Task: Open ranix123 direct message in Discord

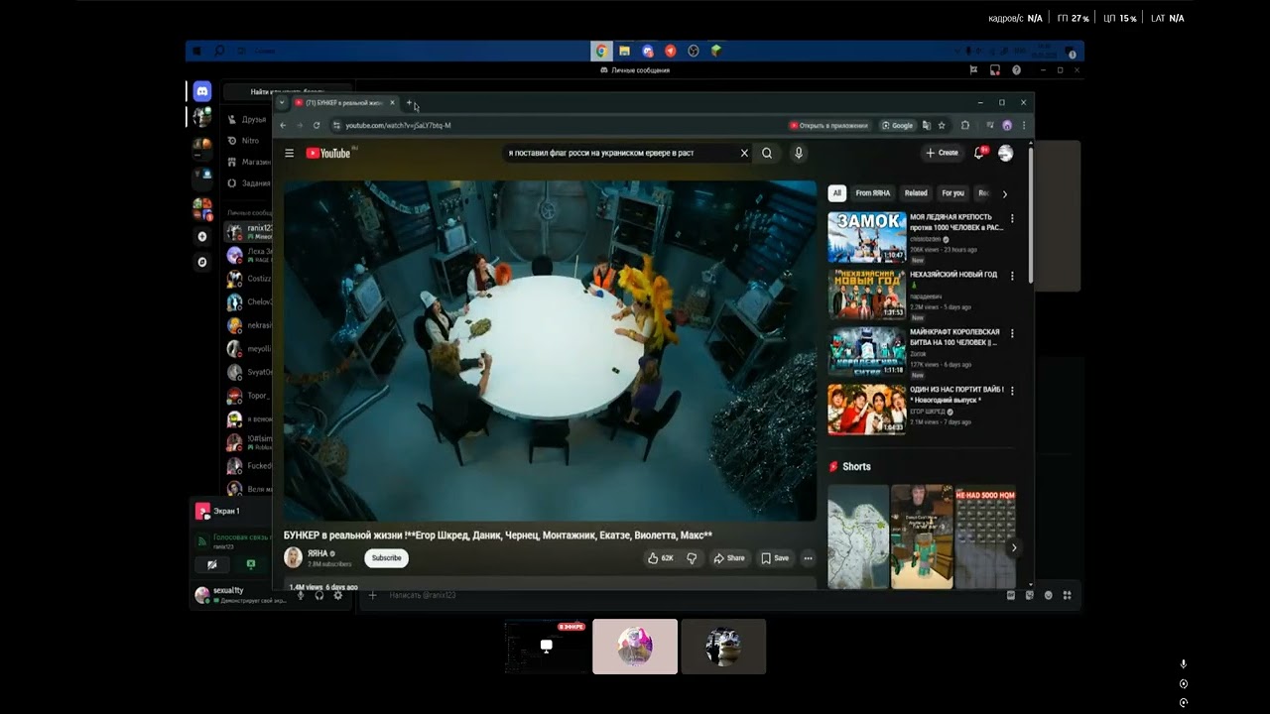Action: coord(248,231)
